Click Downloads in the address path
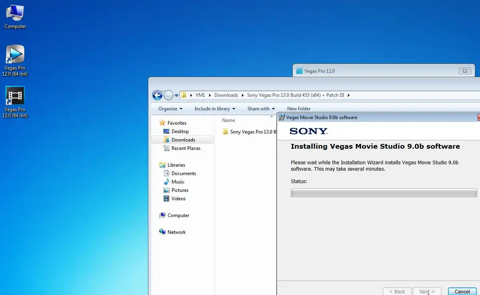The width and height of the screenshot is (480, 295). [x=226, y=95]
